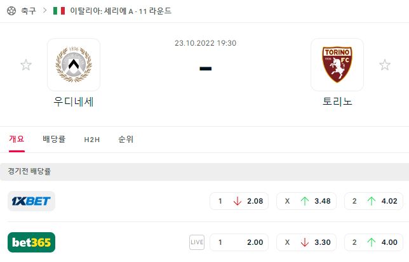Favorite 토리노 with the star icon
Screen dimensions: 409x262
[385, 65]
